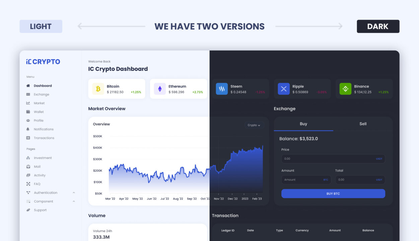Viewport: 419px width, 241px height.
Task: Click the Bitcoin coin icon
Action: (98, 89)
